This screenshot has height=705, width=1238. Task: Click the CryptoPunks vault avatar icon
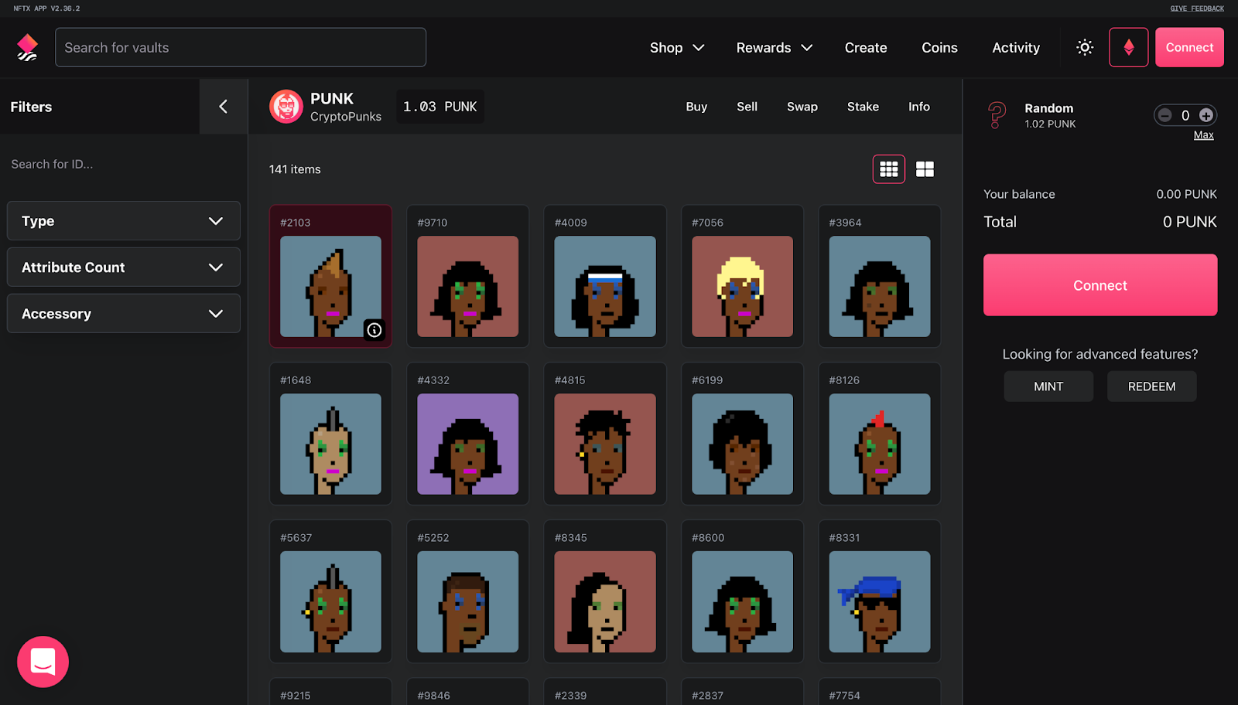pos(286,107)
